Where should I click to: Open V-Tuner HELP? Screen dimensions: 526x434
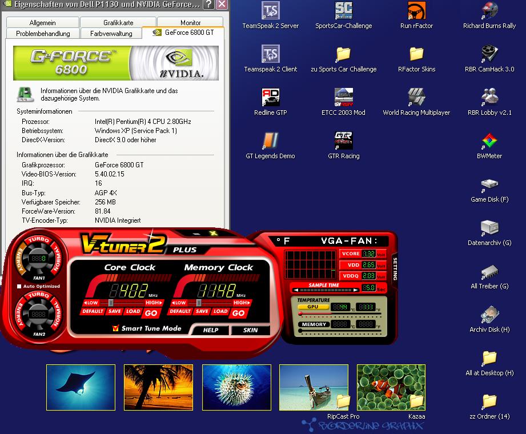(210, 330)
